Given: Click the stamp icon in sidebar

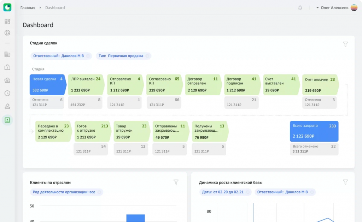Looking at the screenshot, I should [7, 106].
